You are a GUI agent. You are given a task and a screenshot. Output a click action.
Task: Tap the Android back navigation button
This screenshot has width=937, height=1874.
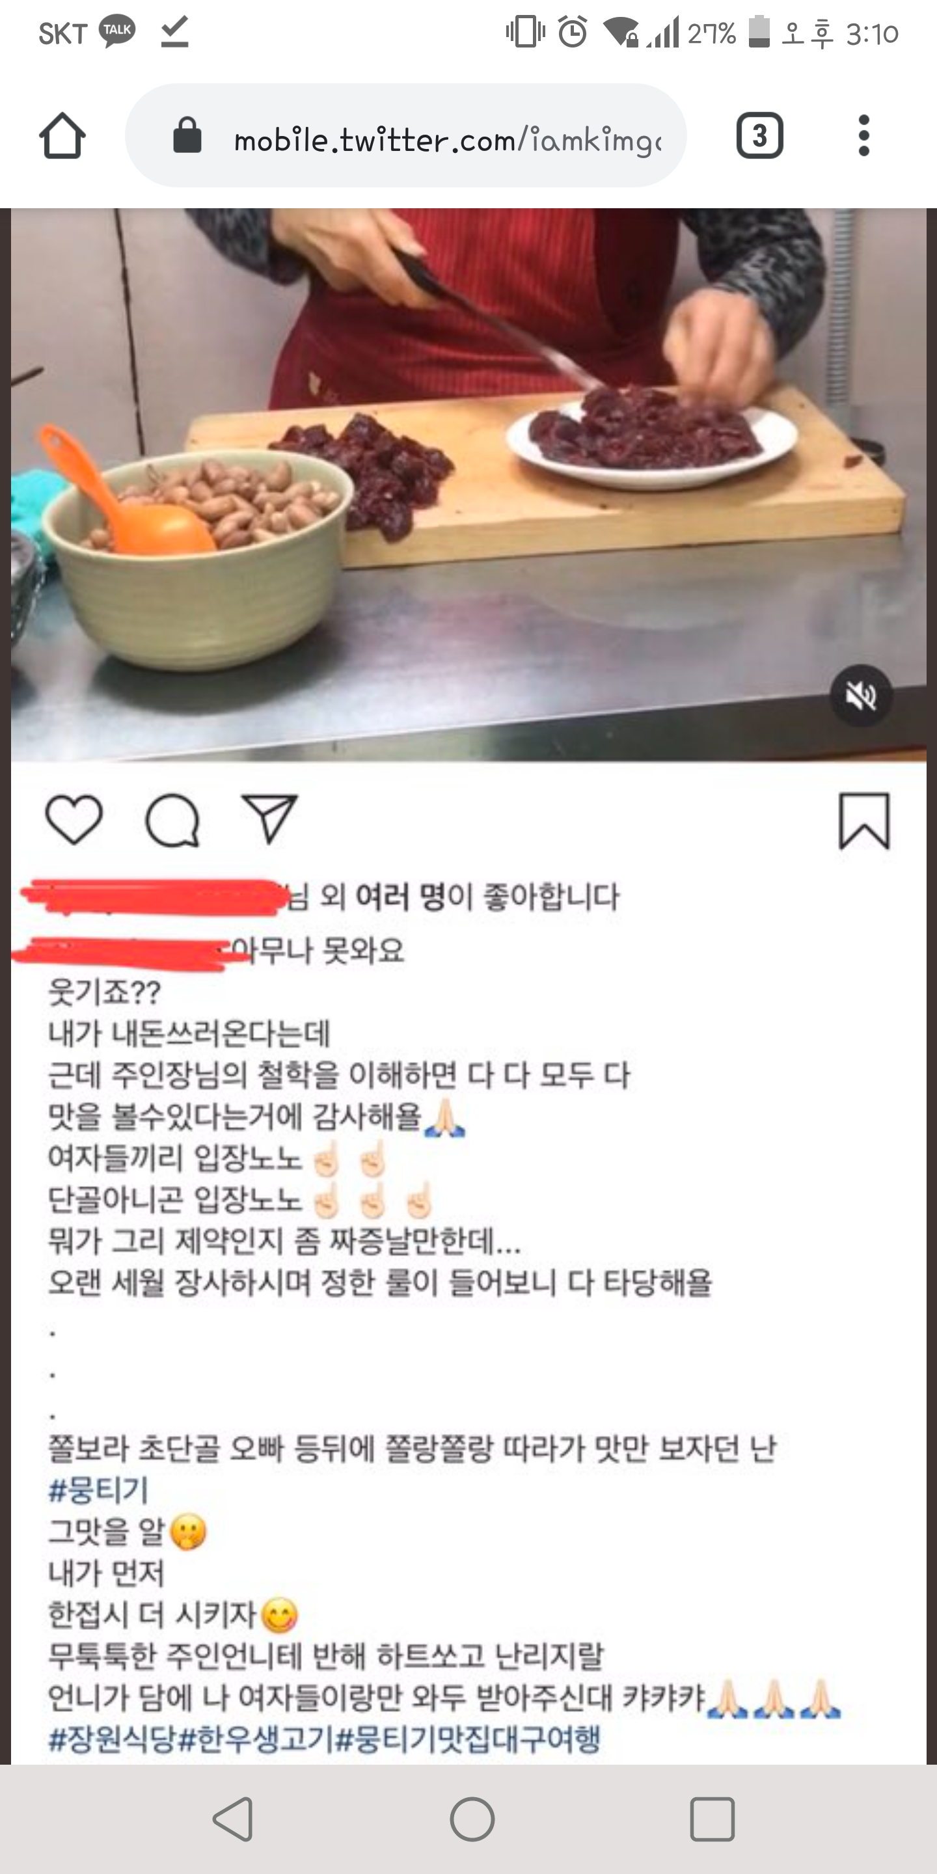coord(233,1819)
